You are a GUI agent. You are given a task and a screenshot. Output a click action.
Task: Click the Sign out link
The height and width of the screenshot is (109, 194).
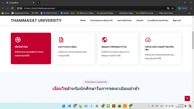click(177, 20)
